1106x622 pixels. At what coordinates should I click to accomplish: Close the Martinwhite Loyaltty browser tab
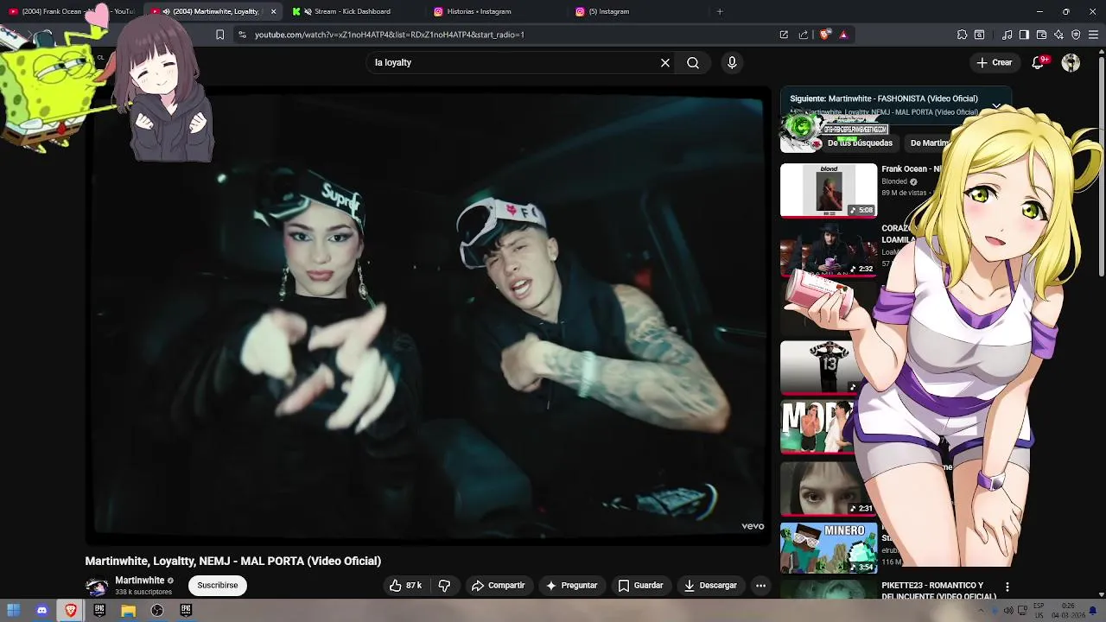pos(273,11)
